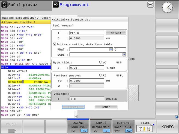Click the Programování mode icon
179x134 pixels.
click(56, 5)
